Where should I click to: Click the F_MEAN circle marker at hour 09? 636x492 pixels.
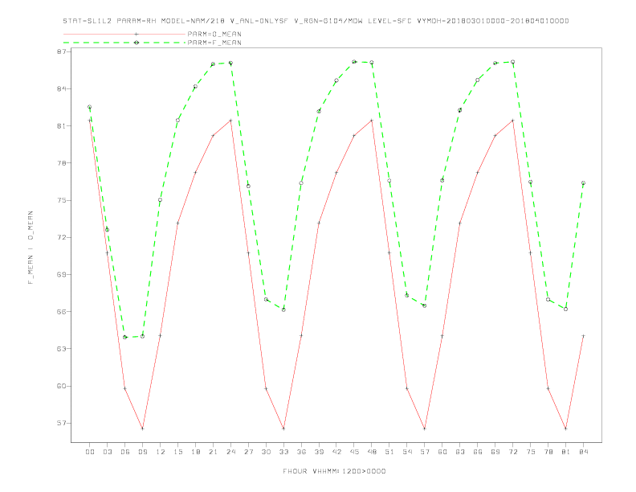pos(142,336)
